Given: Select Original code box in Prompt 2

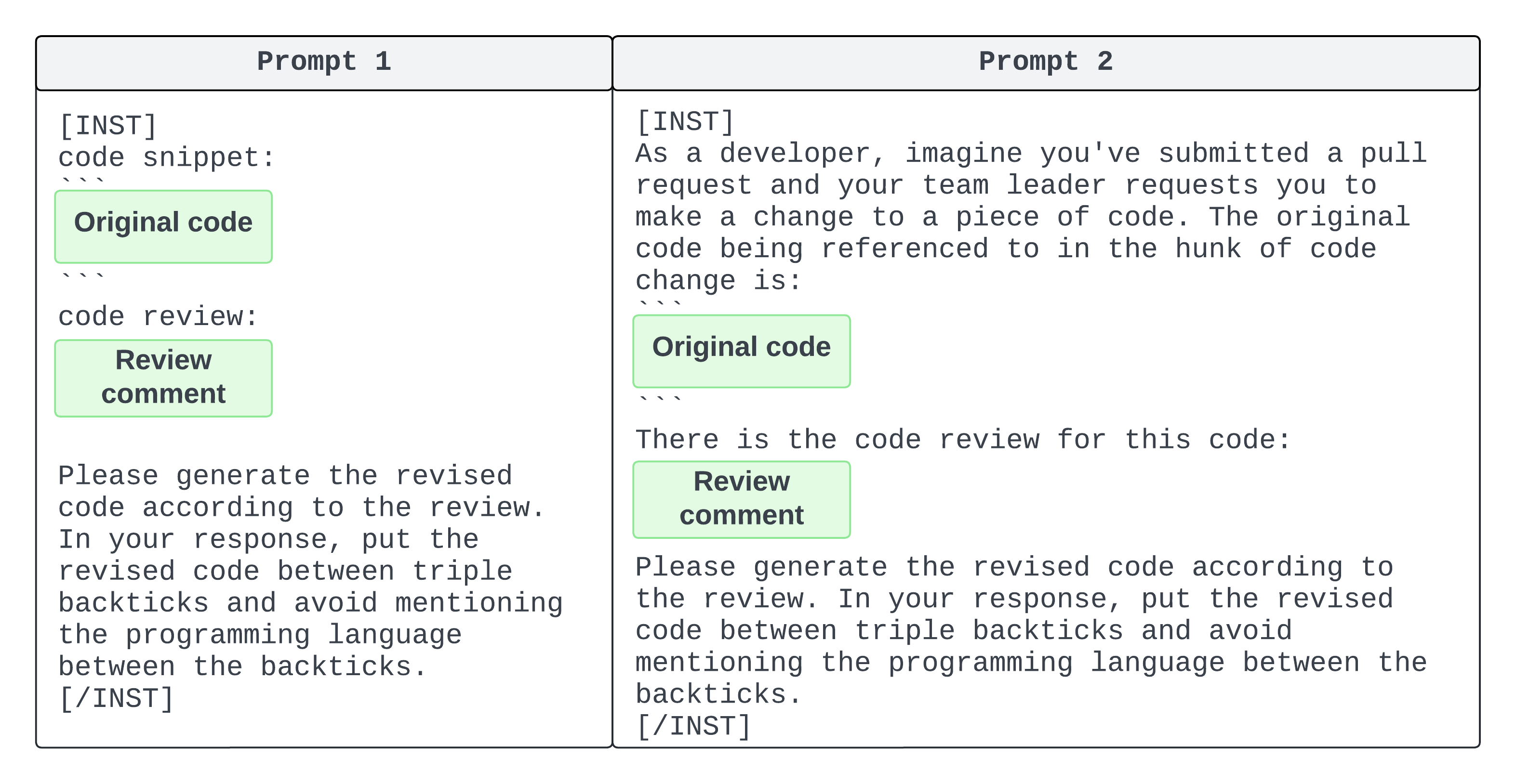Looking at the screenshot, I should coord(741,351).
